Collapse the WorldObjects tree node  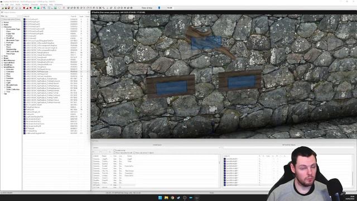(2, 67)
